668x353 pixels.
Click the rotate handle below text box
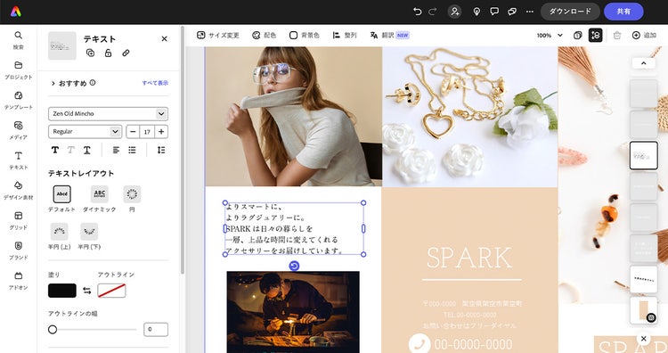(x=294, y=266)
